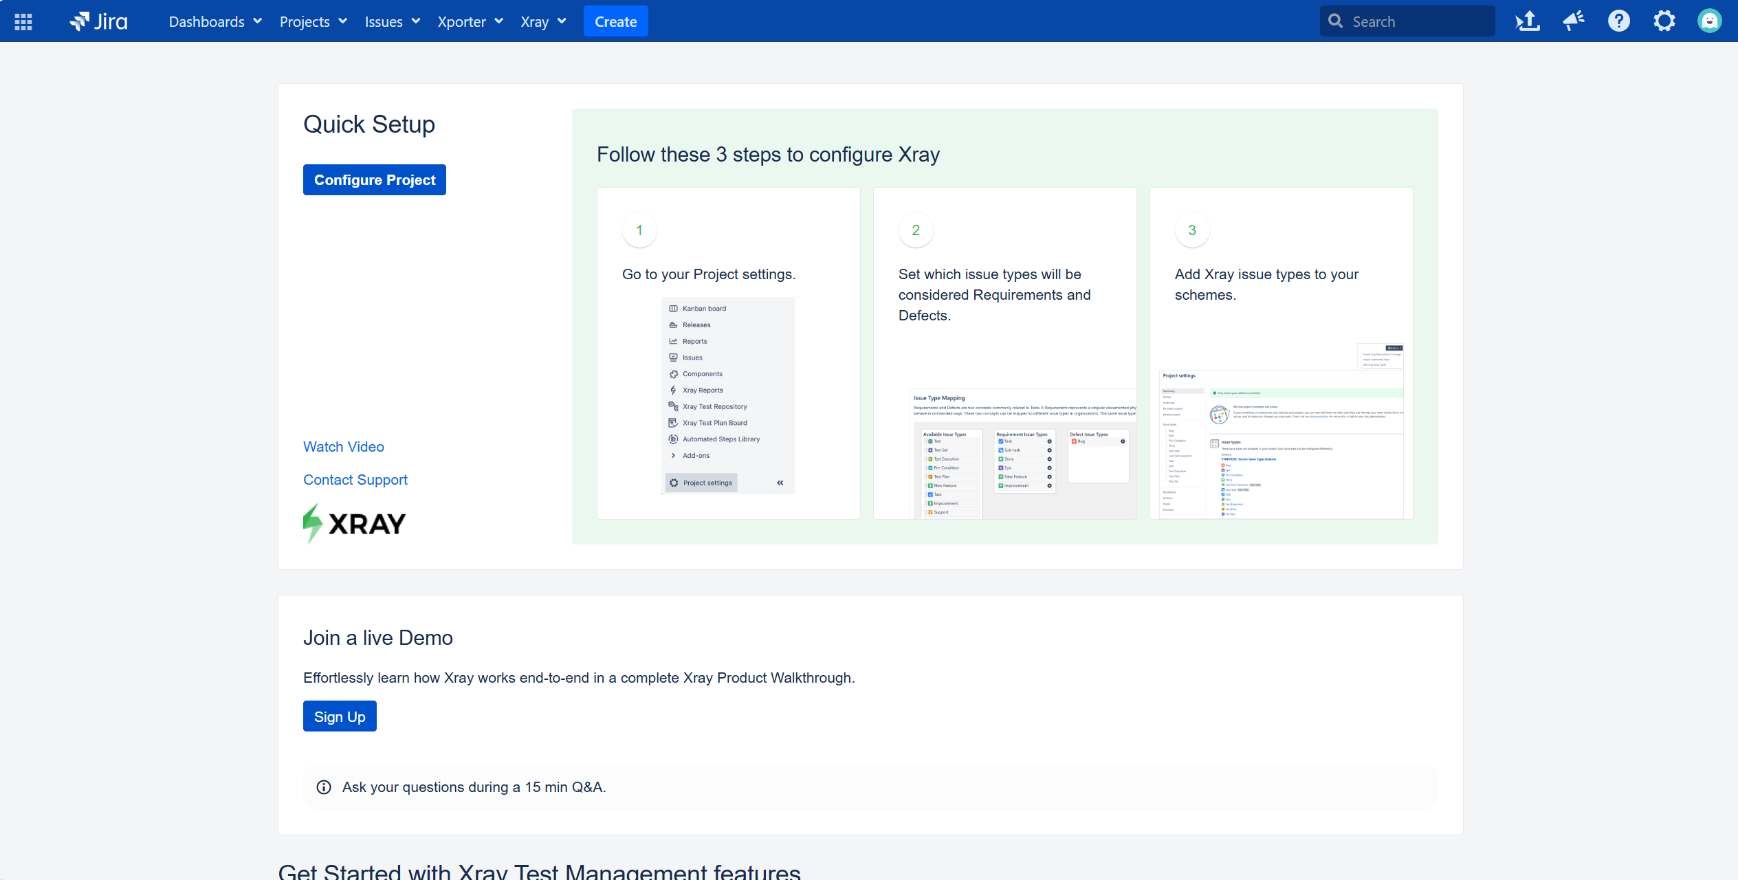Open the Issues menu

click(392, 21)
